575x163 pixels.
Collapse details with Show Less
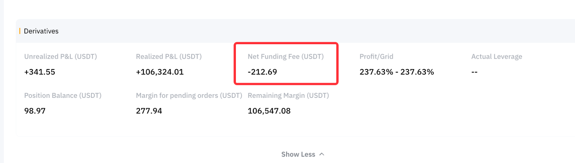(x=298, y=154)
